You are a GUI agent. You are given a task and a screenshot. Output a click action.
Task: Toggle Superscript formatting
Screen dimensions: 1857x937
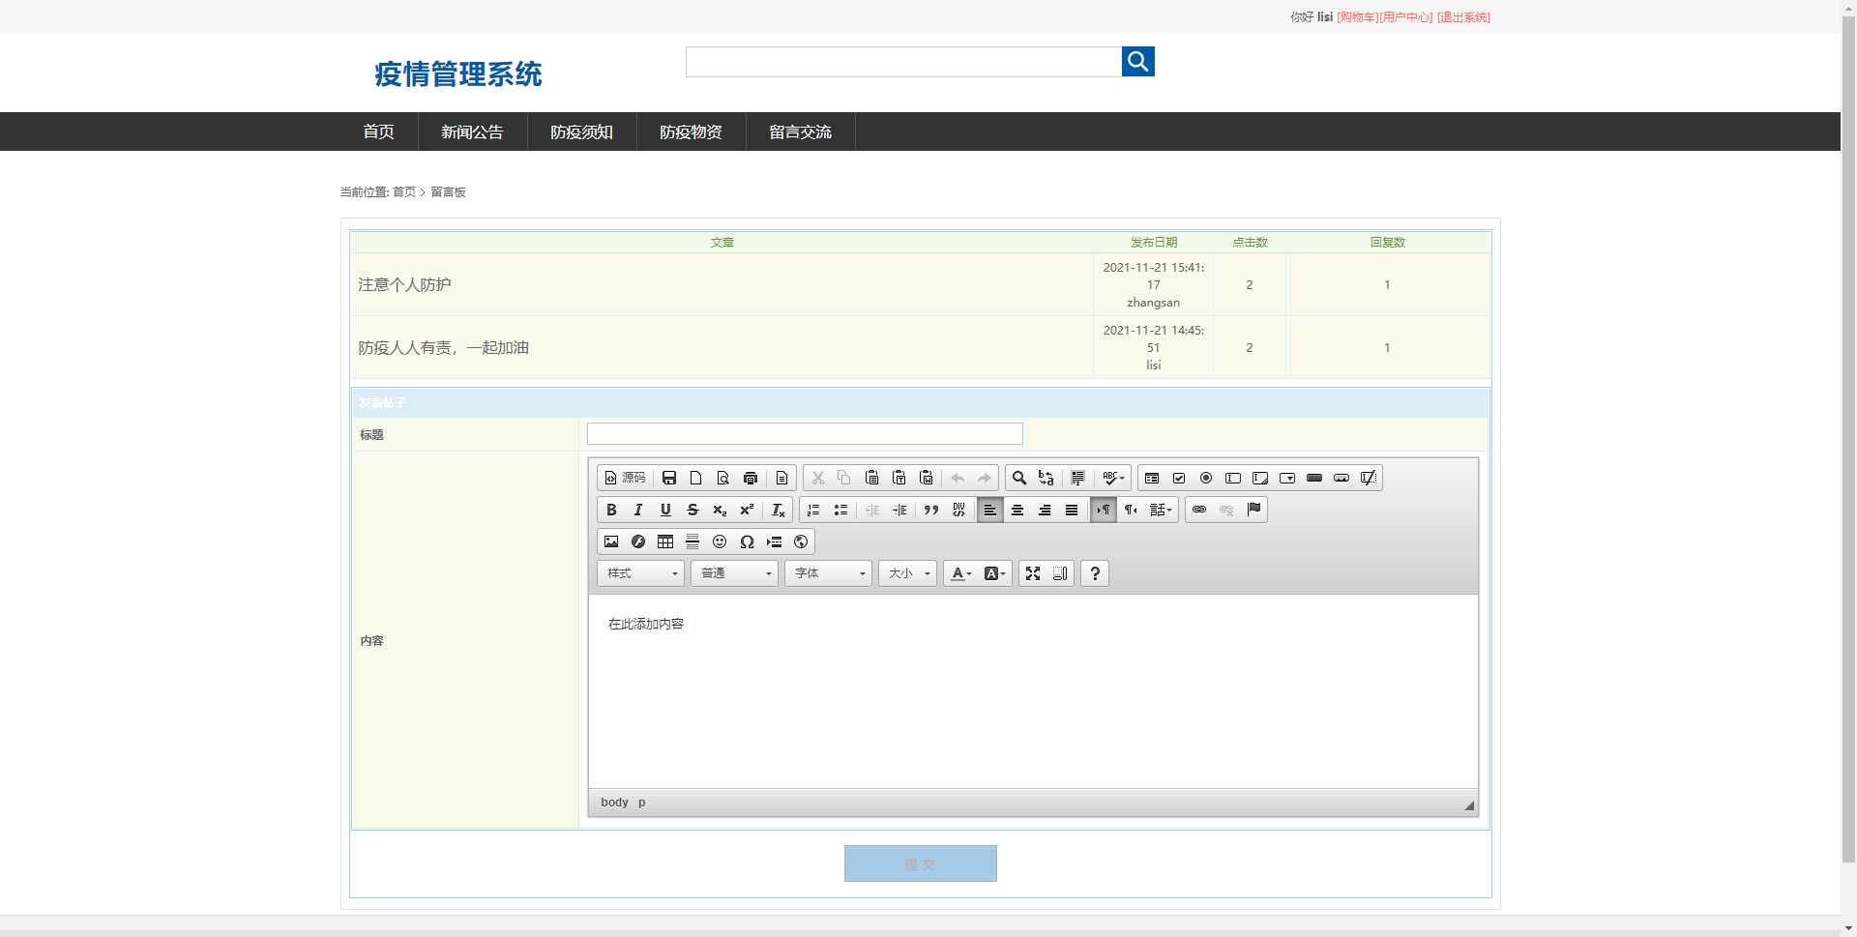(747, 510)
